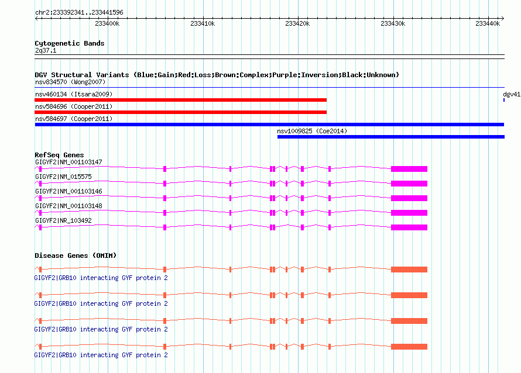This screenshot has height=373, width=521.
Task: Open nsv584697 (Cooper2011) variant label
Action: [x=74, y=119]
